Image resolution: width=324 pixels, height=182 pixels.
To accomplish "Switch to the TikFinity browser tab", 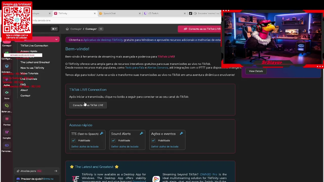I will point(75,13).
